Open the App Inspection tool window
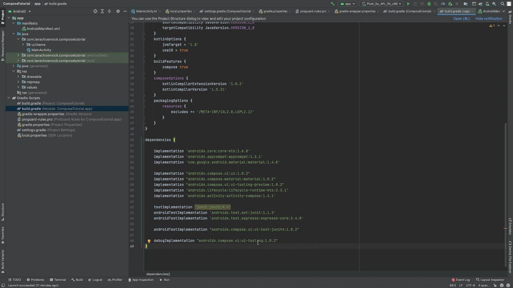513x288 pixels. (141, 280)
